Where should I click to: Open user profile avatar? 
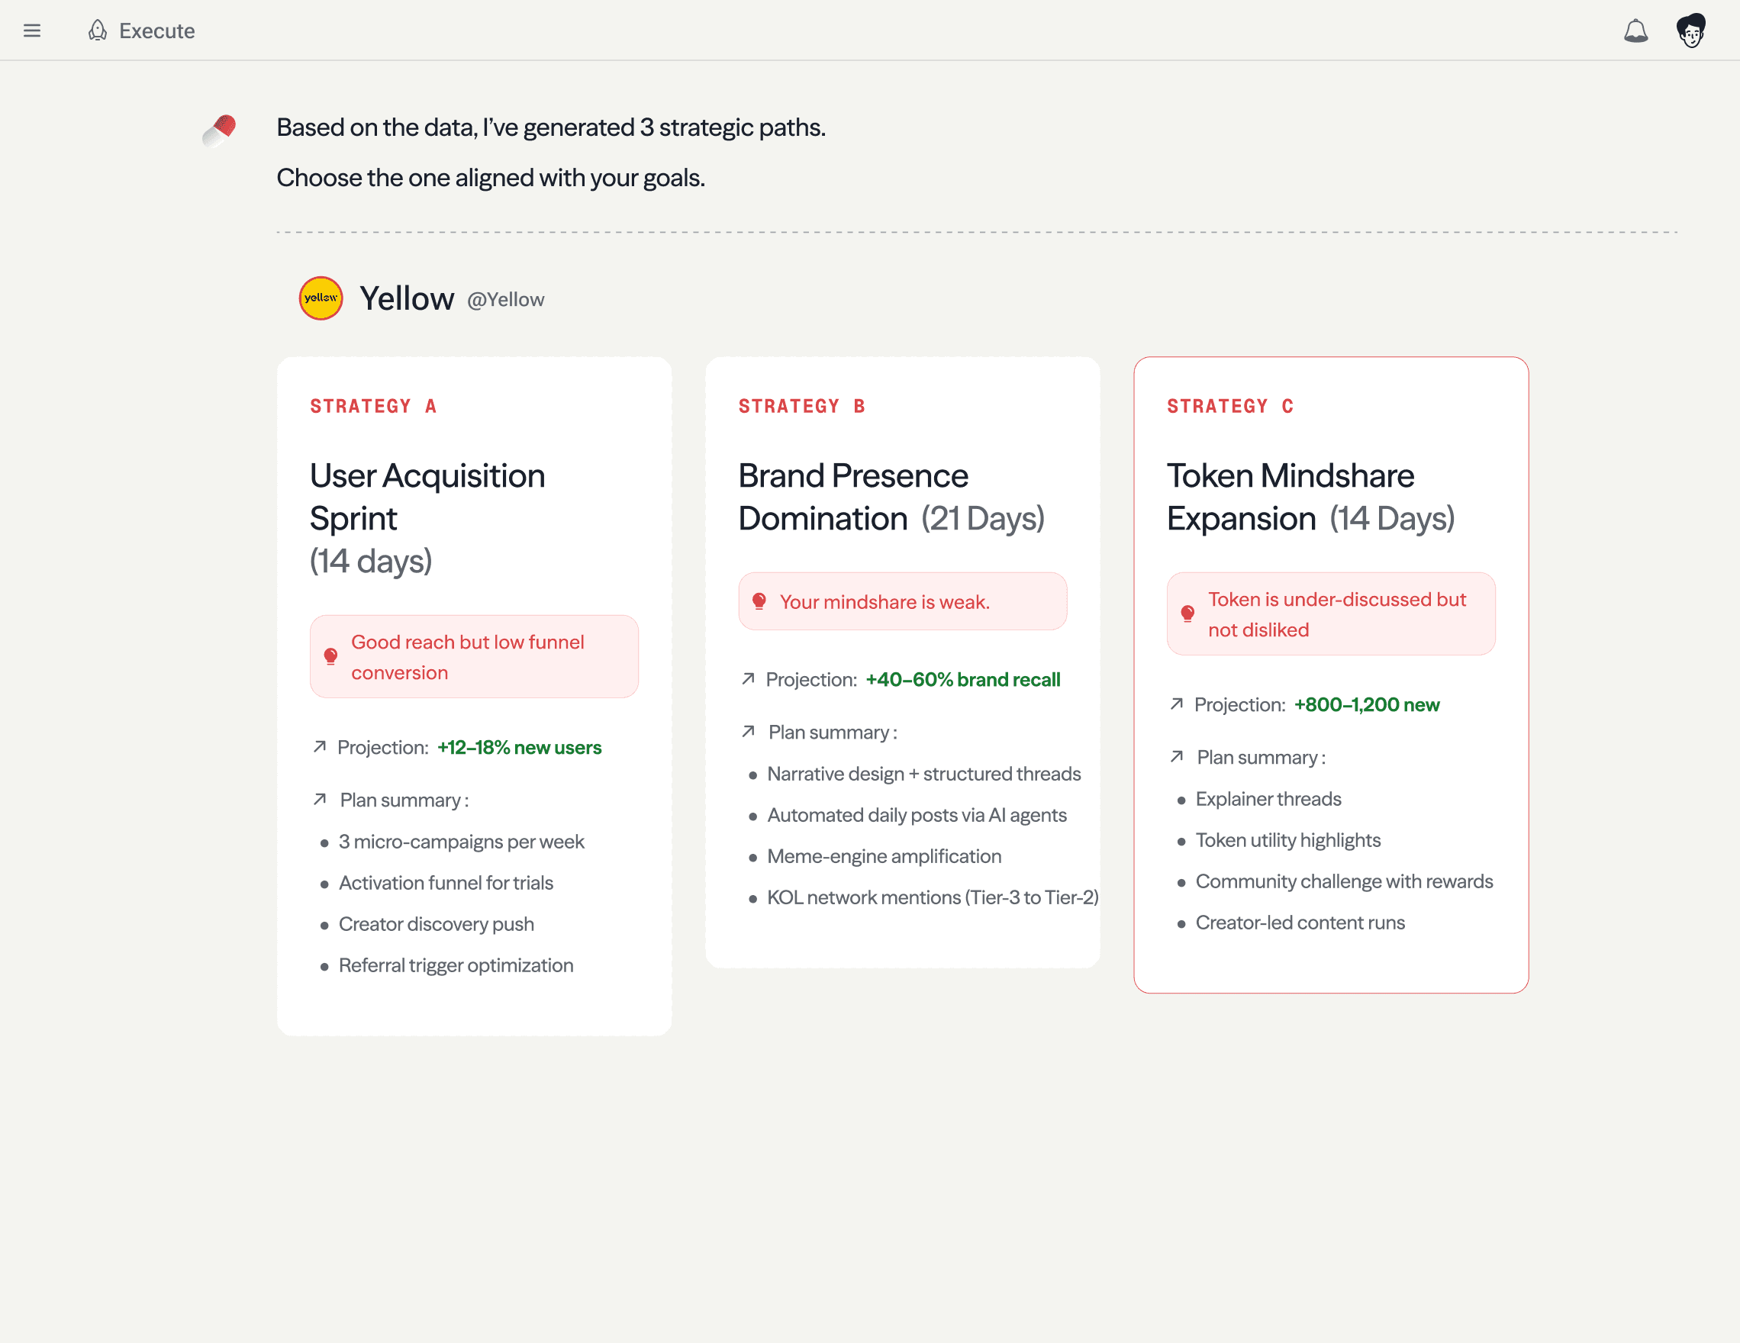(1690, 31)
